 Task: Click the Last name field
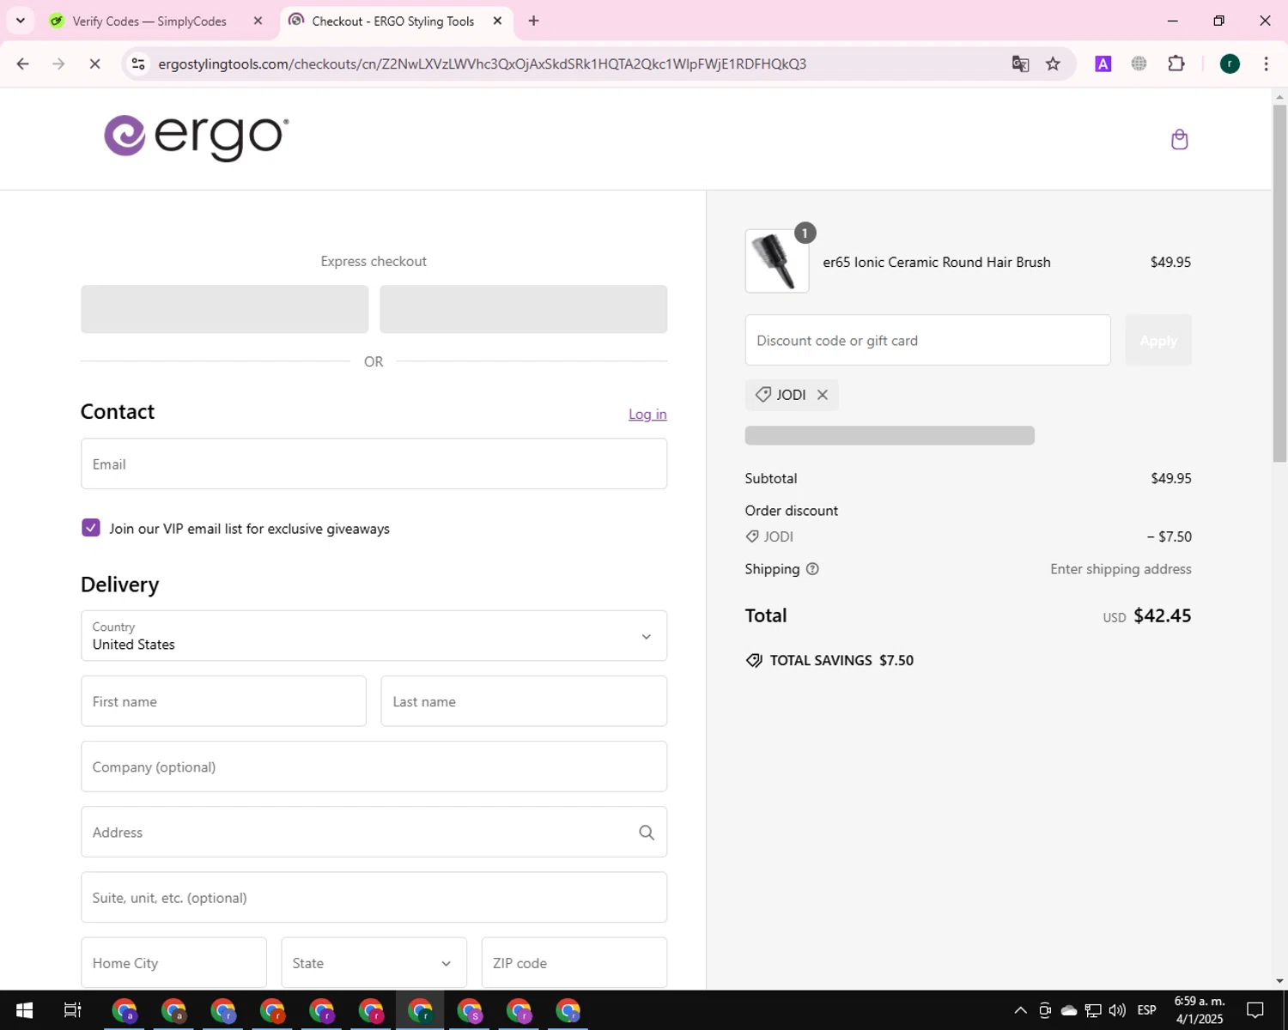524,701
